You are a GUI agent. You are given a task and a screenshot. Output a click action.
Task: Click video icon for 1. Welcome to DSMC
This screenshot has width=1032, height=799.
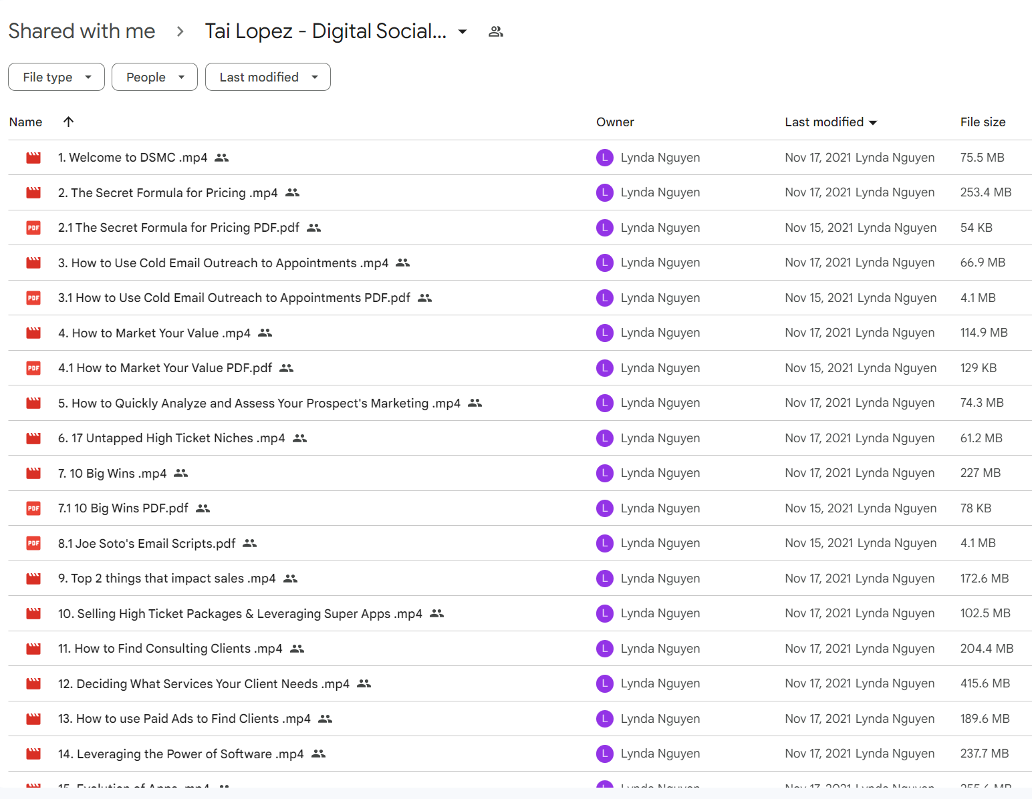tap(33, 158)
